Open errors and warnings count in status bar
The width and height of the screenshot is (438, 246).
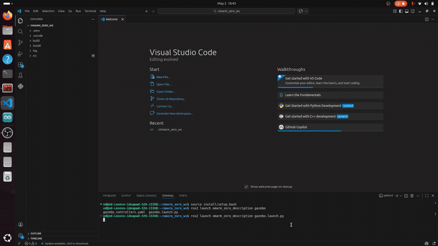31,243
